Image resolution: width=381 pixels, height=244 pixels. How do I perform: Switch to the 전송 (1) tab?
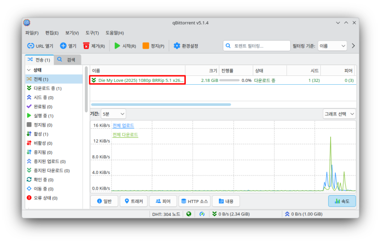pyautogui.click(x=39, y=60)
